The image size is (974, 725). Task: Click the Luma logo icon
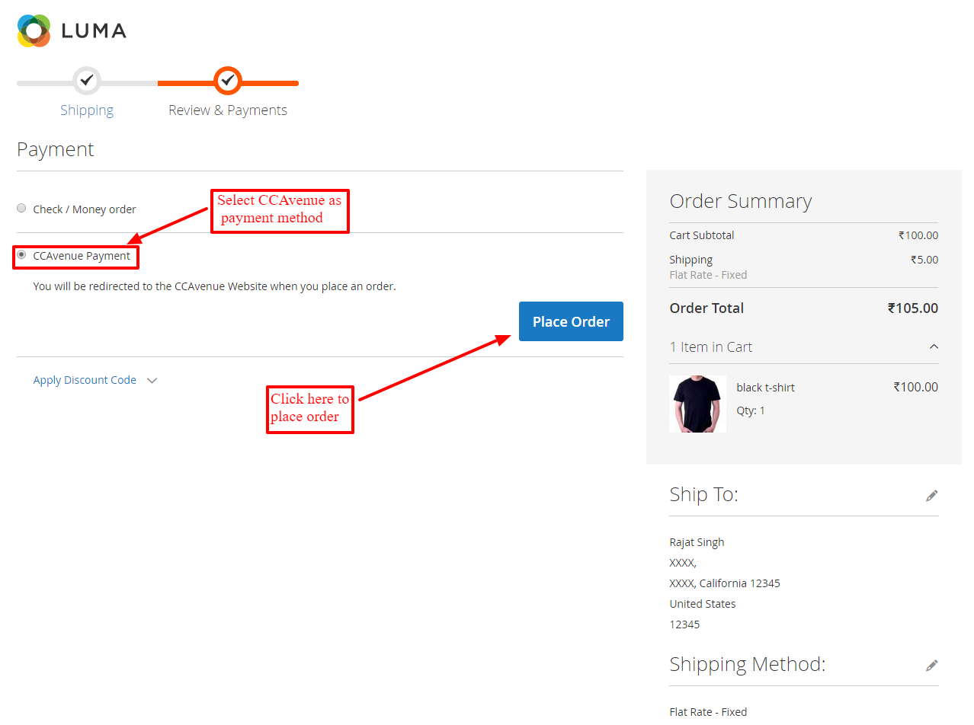coord(34,30)
